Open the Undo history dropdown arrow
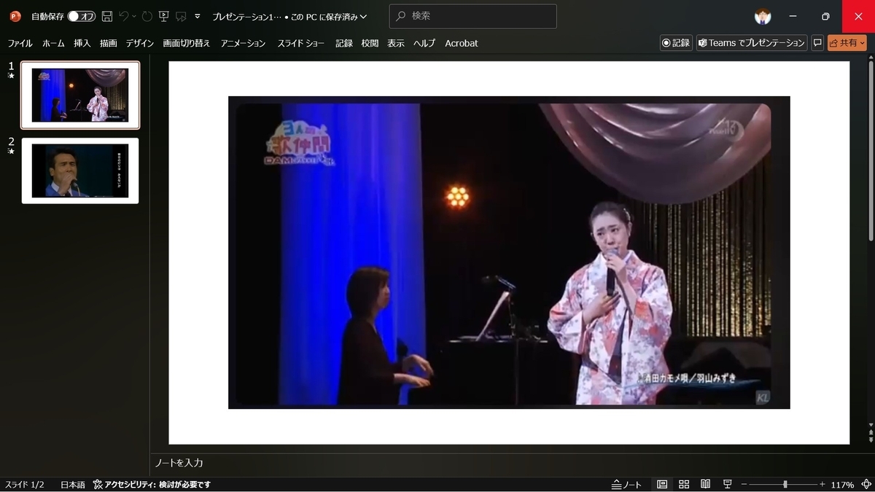The height and width of the screenshot is (492, 875). [134, 16]
